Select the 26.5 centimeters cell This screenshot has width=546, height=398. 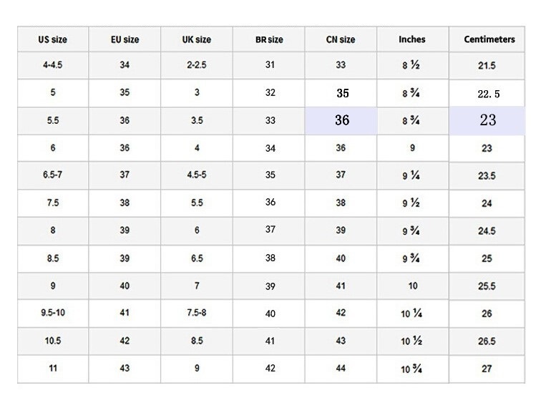[487, 341]
